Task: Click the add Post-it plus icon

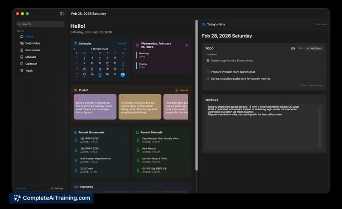Action: (x=176, y=90)
